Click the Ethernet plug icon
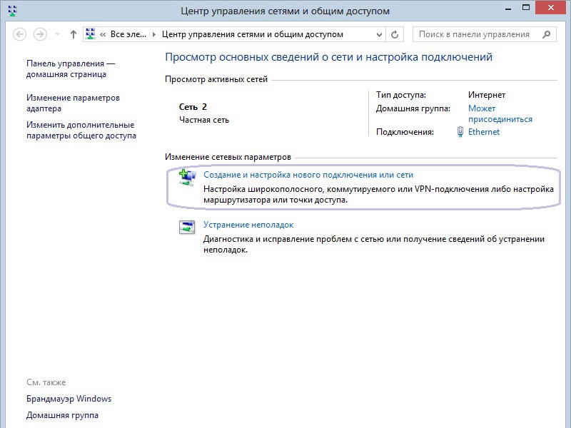The height and width of the screenshot is (428, 571). click(x=460, y=132)
